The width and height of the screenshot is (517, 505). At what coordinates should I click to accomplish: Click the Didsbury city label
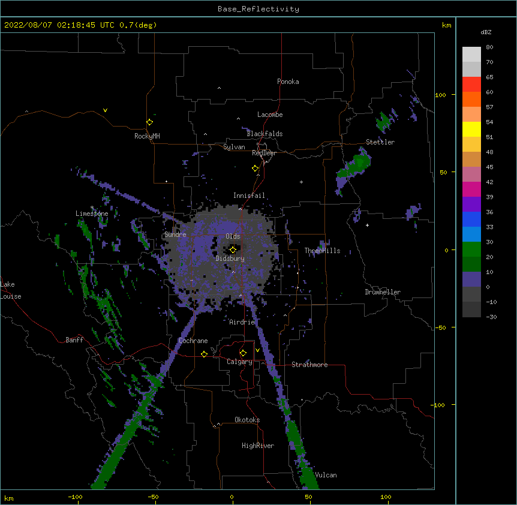click(230, 258)
